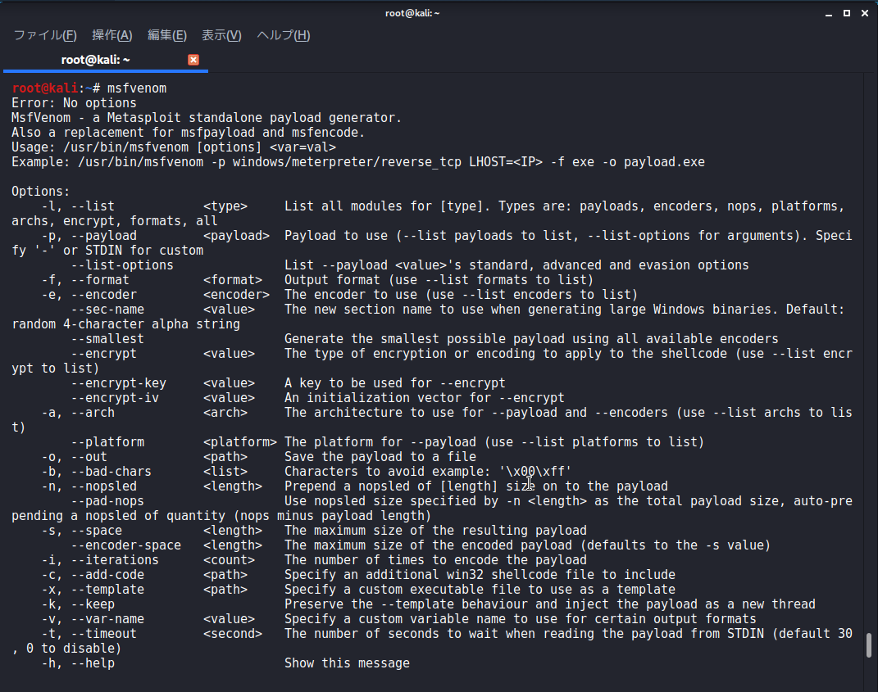Maximize the terminal window
The height and width of the screenshot is (692, 878).
click(x=847, y=13)
